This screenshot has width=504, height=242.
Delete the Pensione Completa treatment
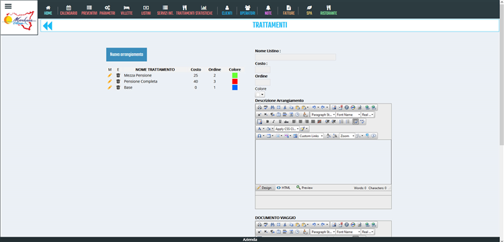tap(118, 81)
